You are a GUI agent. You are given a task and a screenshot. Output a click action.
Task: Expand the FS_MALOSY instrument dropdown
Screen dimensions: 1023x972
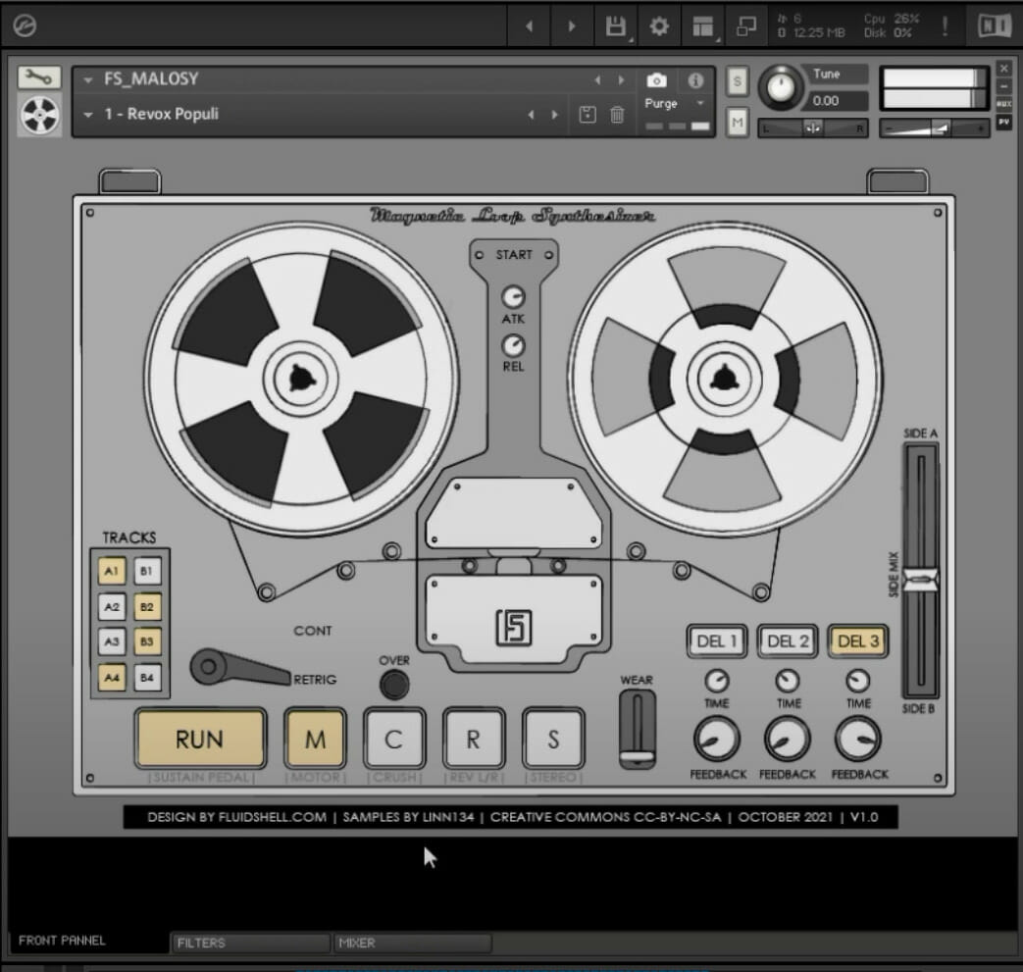(89, 79)
